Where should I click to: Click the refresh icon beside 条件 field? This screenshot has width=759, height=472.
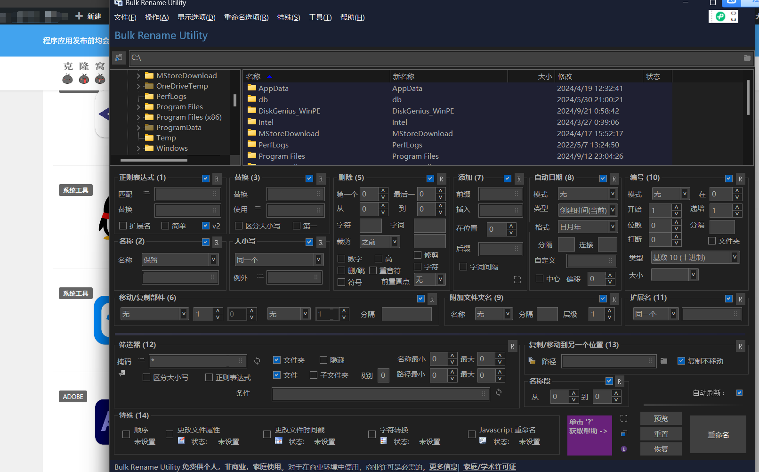point(499,392)
